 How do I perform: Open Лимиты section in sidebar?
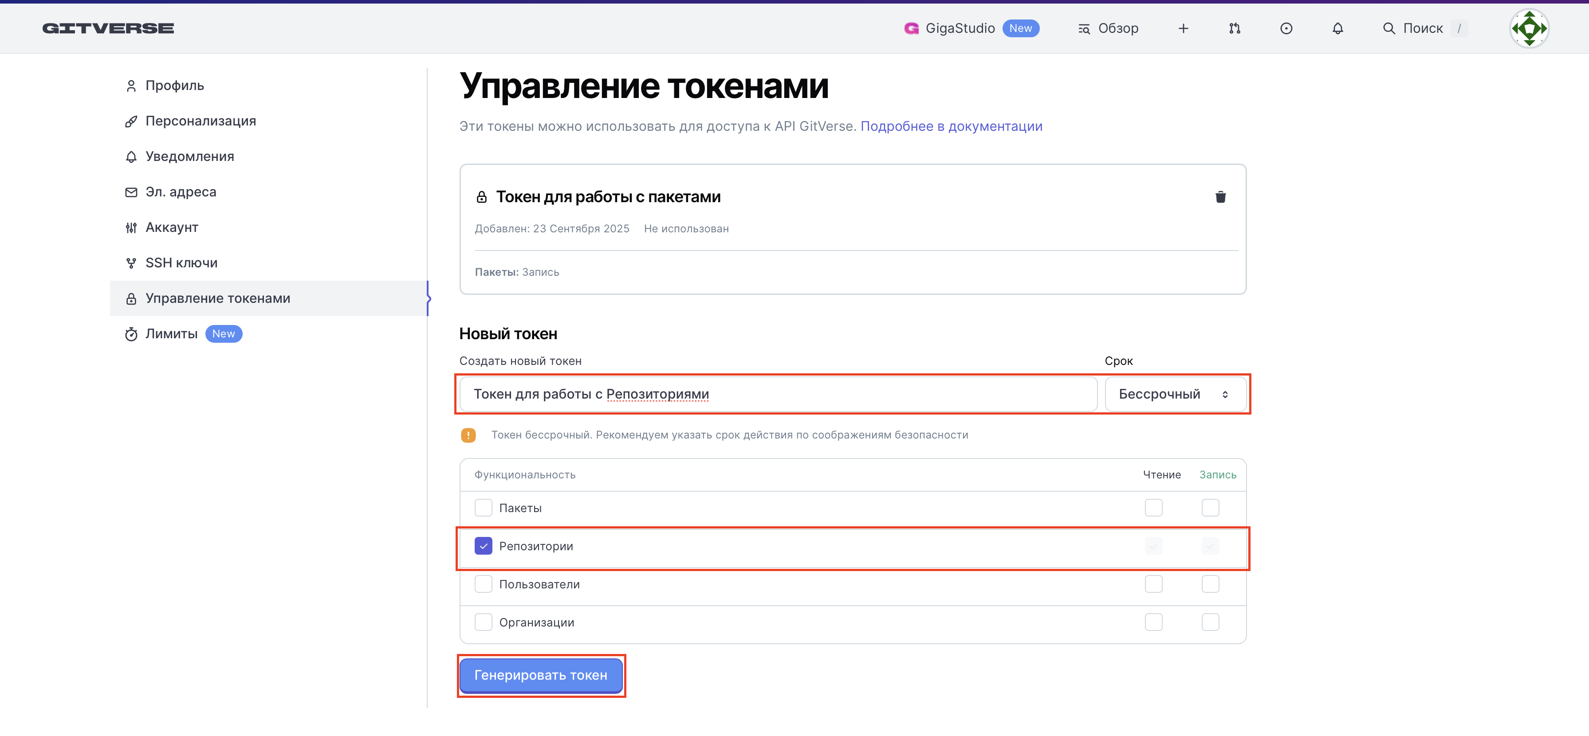point(172,334)
